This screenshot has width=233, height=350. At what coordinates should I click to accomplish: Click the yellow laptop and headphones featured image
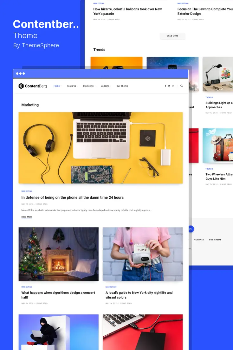click(x=101, y=148)
